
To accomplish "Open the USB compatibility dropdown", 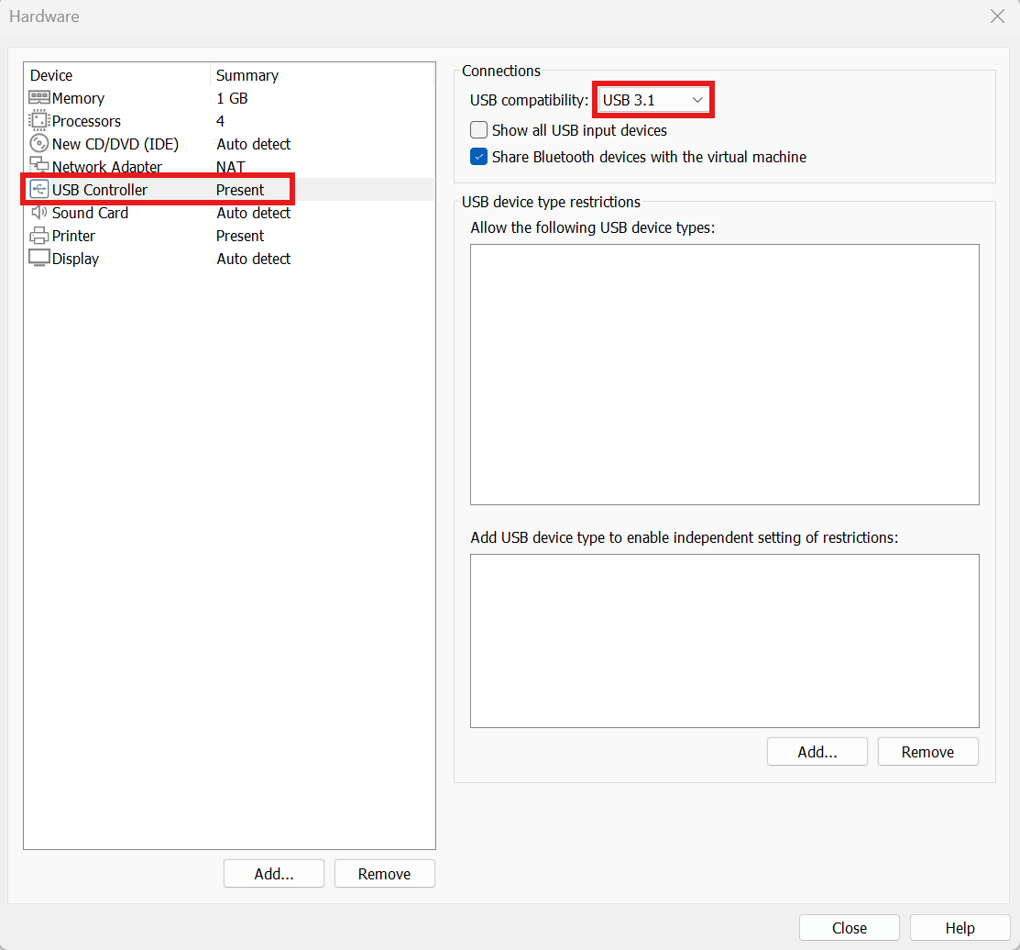I will pyautogui.click(x=653, y=100).
